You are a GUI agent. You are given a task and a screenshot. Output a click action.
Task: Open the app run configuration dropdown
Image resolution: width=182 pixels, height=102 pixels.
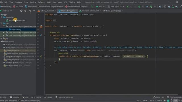(100, 7)
